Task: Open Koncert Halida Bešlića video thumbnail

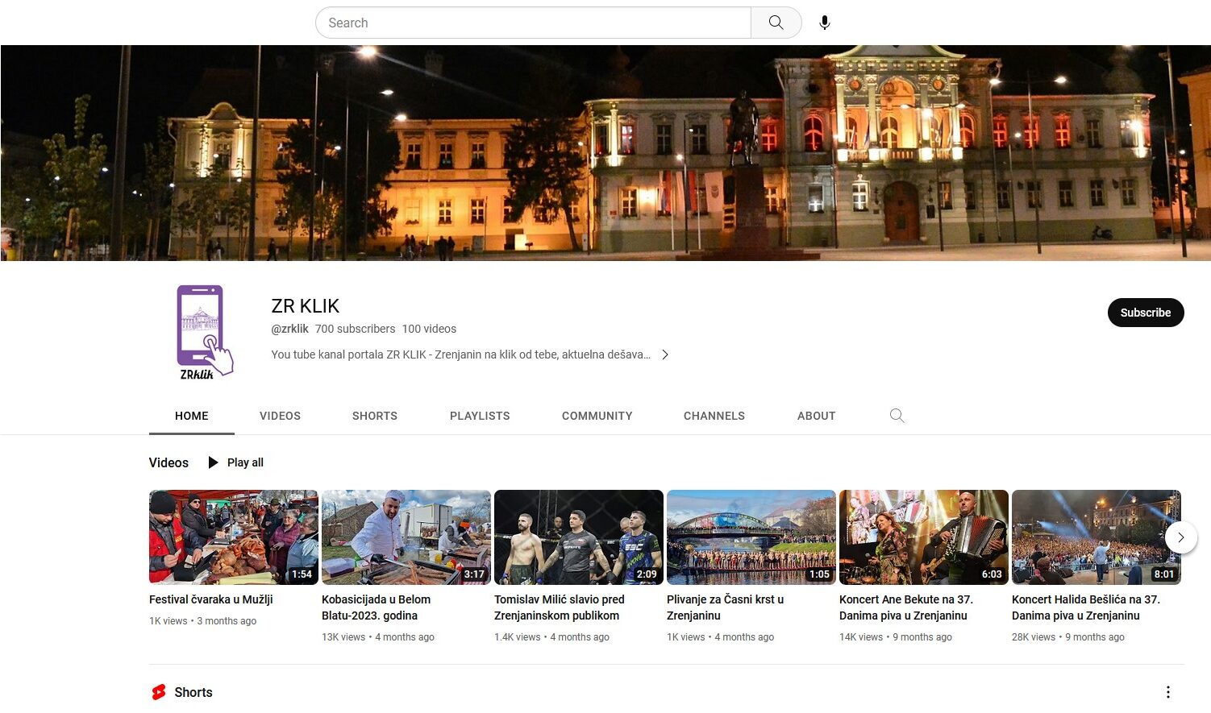Action: click(x=1097, y=537)
